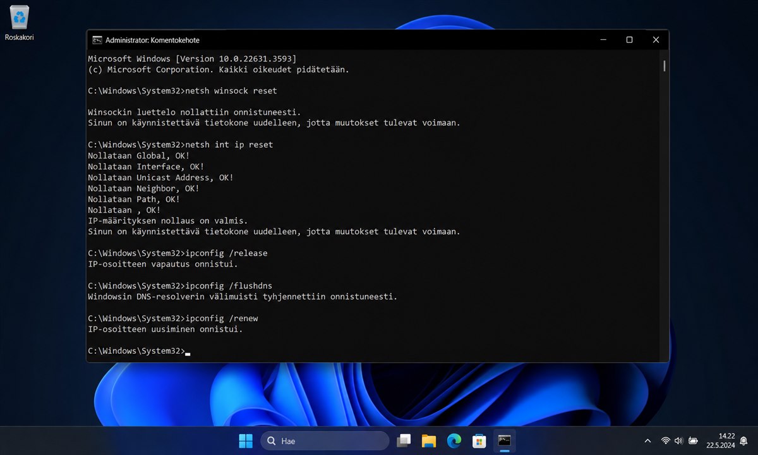Click 'Nollataan Neighbor, OK!' output line

coord(144,188)
